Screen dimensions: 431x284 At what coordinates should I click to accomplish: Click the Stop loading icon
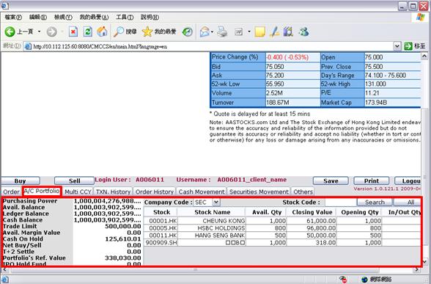[x=73, y=32]
